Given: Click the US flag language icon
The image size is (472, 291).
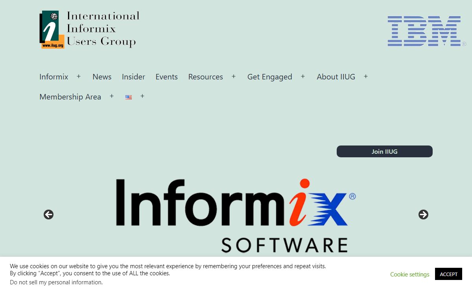Looking at the screenshot, I should click(129, 97).
